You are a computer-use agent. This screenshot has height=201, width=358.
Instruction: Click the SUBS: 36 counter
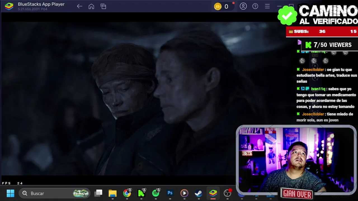click(322, 32)
